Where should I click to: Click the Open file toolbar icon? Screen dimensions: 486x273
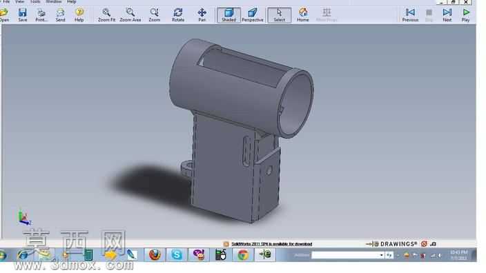click(x=4, y=14)
